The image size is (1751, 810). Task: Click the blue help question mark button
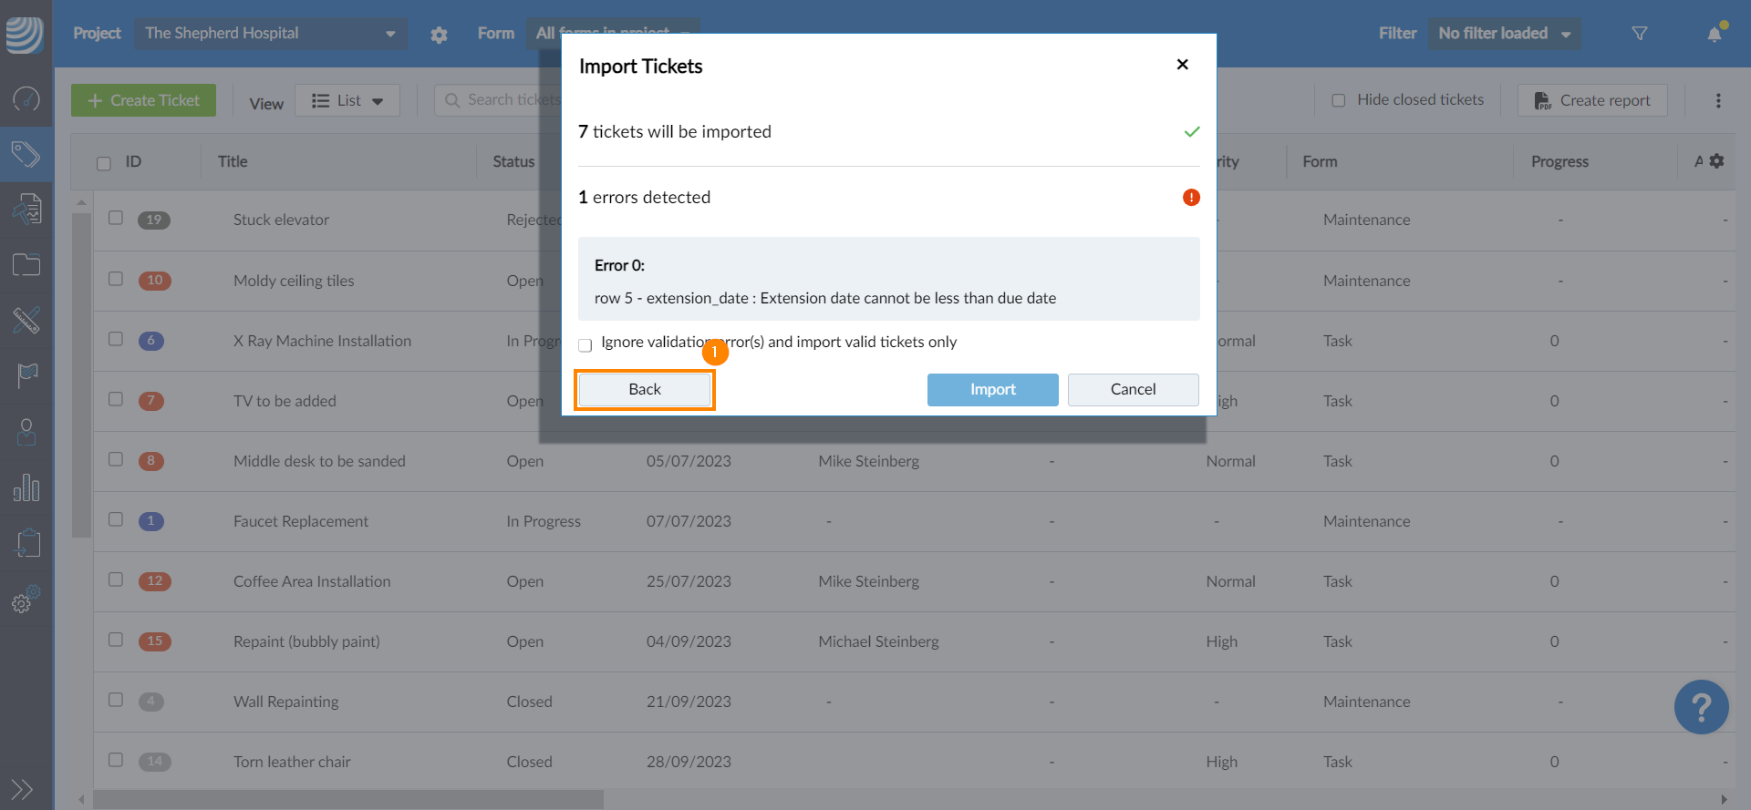(1701, 707)
